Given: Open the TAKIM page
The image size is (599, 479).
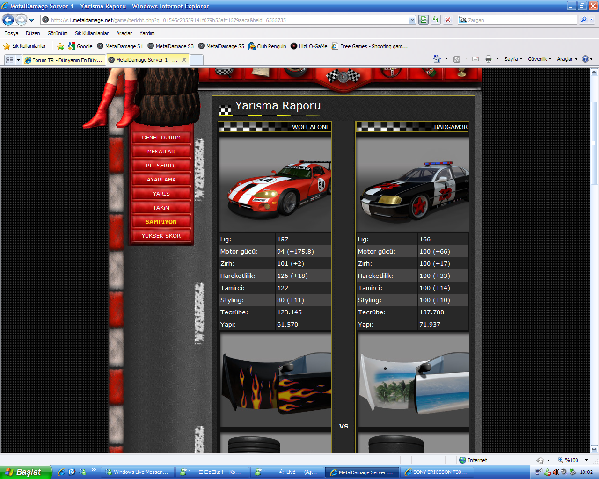Looking at the screenshot, I should point(161,208).
